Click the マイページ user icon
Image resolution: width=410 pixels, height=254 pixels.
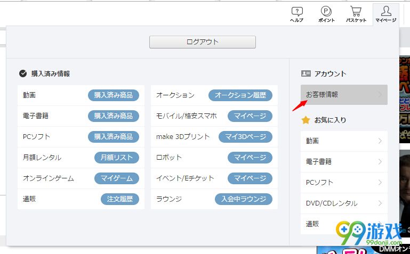point(385,14)
